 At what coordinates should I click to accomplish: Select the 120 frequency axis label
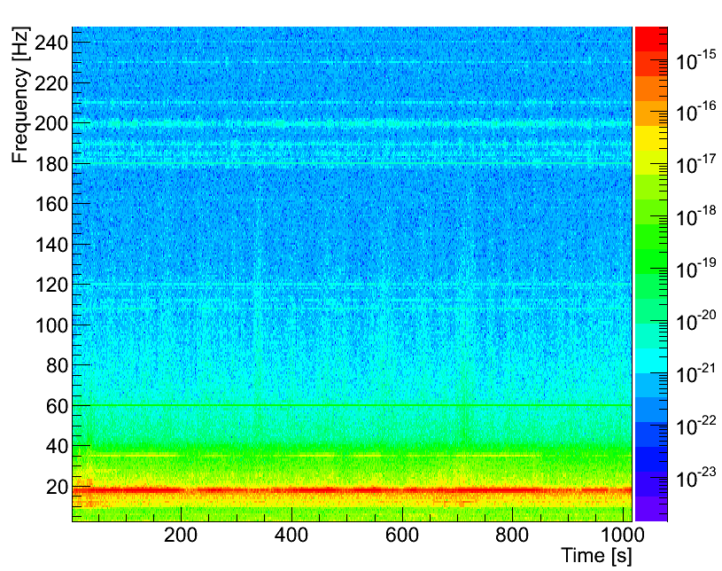click(51, 285)
